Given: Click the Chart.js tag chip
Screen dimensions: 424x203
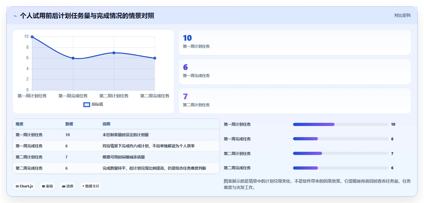Looking at the screenshot, I should pyautogui.click(x=24, y=186).
